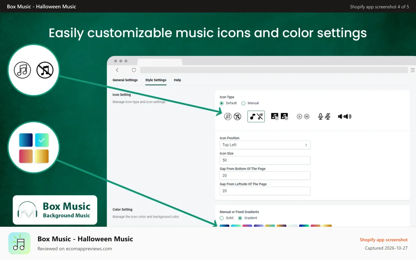416x260 pixels.
Task: Pick the teal gradient swatch with checkmark in callout
Action: point(42,140)
